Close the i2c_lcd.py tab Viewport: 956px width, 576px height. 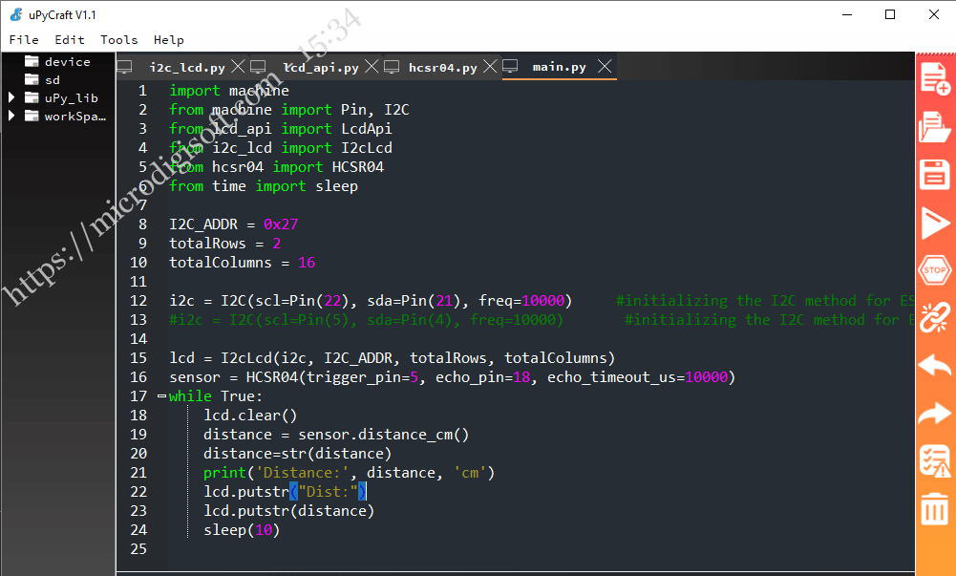coord(238,67)
